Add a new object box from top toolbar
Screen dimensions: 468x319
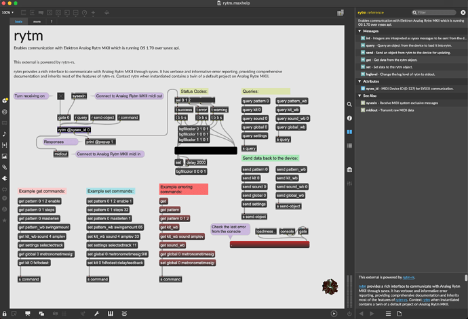coord(23,12)
